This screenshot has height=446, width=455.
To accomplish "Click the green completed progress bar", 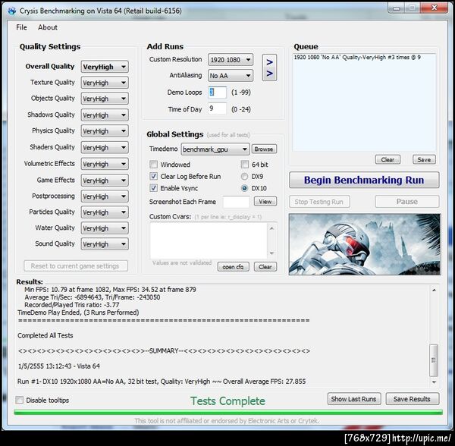I will (228, 412).
